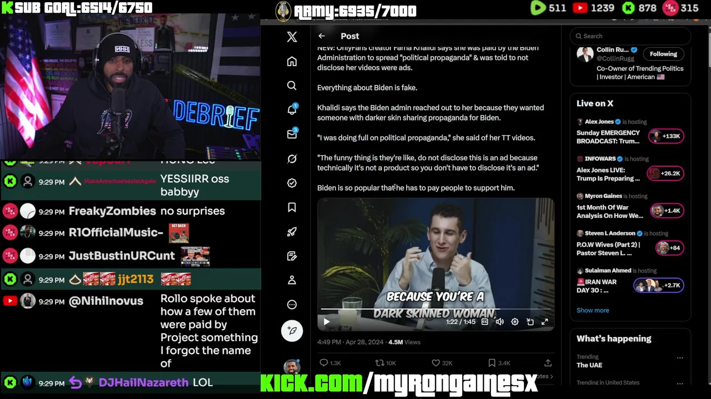Click the 4.5M Views count
This screenshot has height=399, width=711.
(404, 342)
